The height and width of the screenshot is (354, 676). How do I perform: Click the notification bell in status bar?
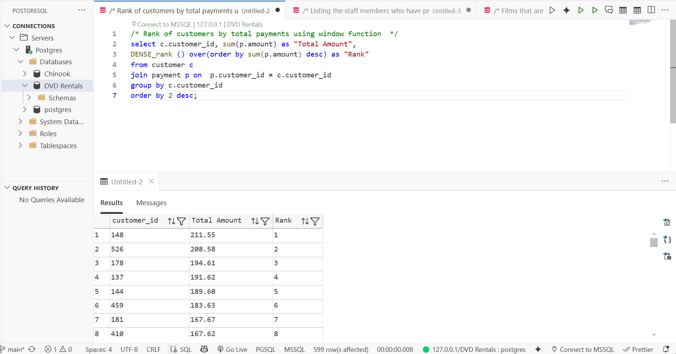click(666, 349)
